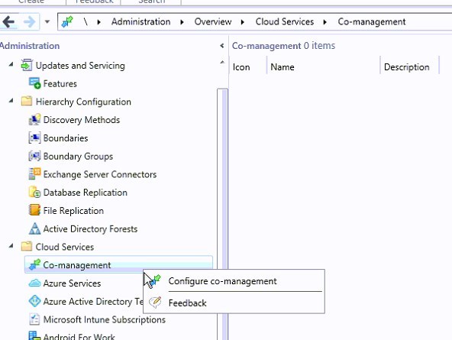Click the Exchange Server Connectors icon
The image size is (452, 340).
coord(34,174)
